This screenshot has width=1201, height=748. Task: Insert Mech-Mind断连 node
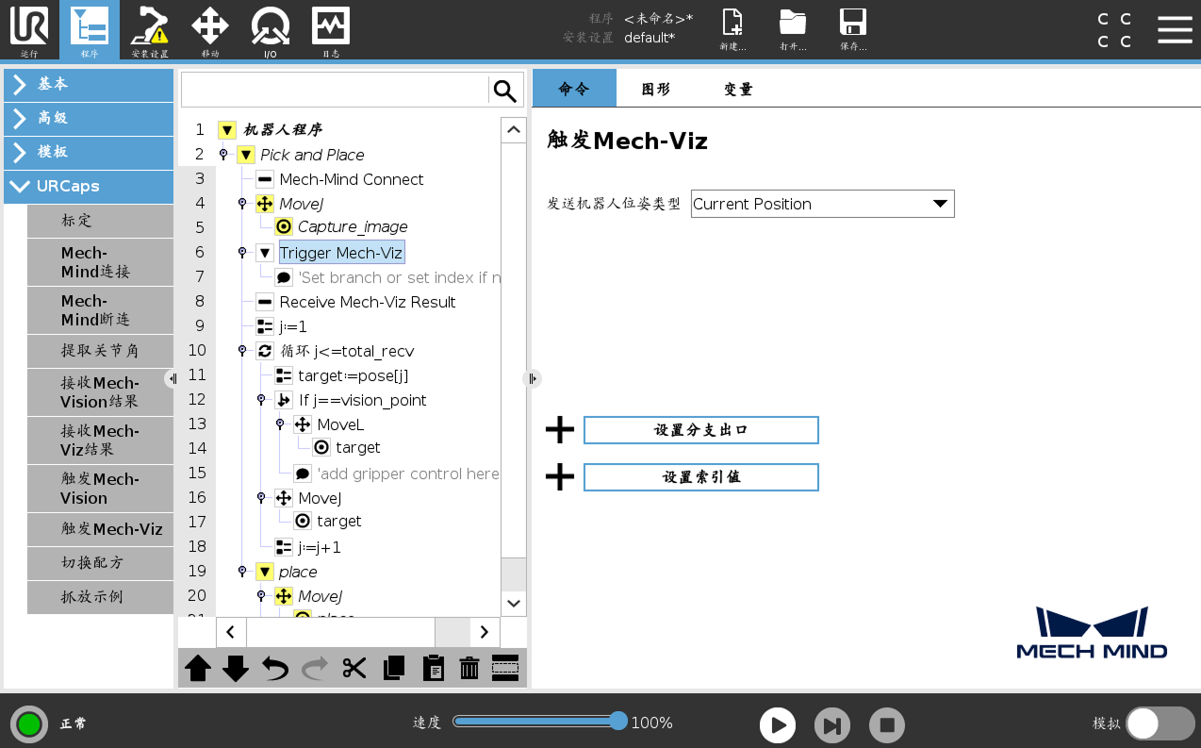[100, 310]
